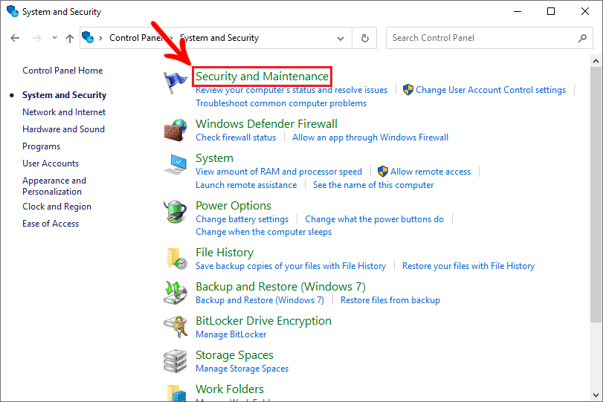Refresh the Control Panel view
603x402 pixels.
point(364,38)
